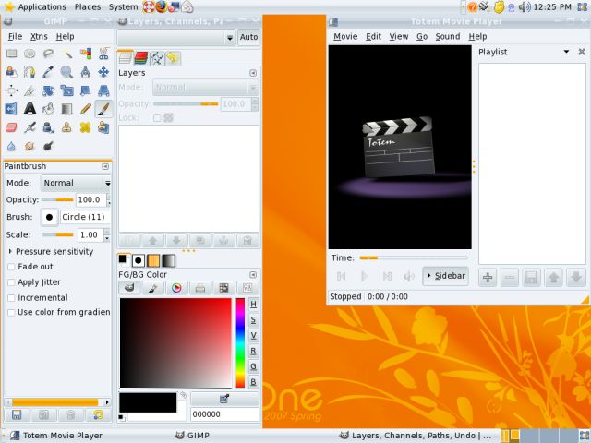Open the Playlist sidebar dropdown arrow
591x443 pixels.
click(x=567, y=53)
